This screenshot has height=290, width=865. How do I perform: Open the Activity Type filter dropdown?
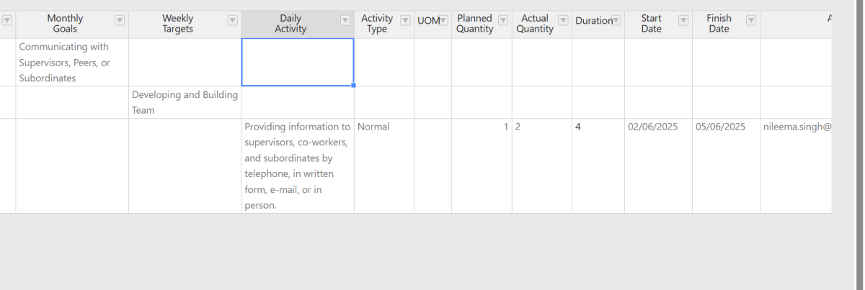coord(405,21)
